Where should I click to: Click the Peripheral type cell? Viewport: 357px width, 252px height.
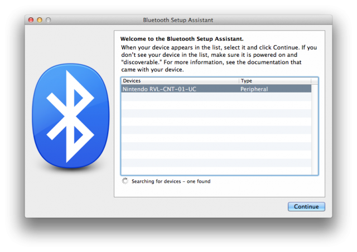click(x=254, y=89)
